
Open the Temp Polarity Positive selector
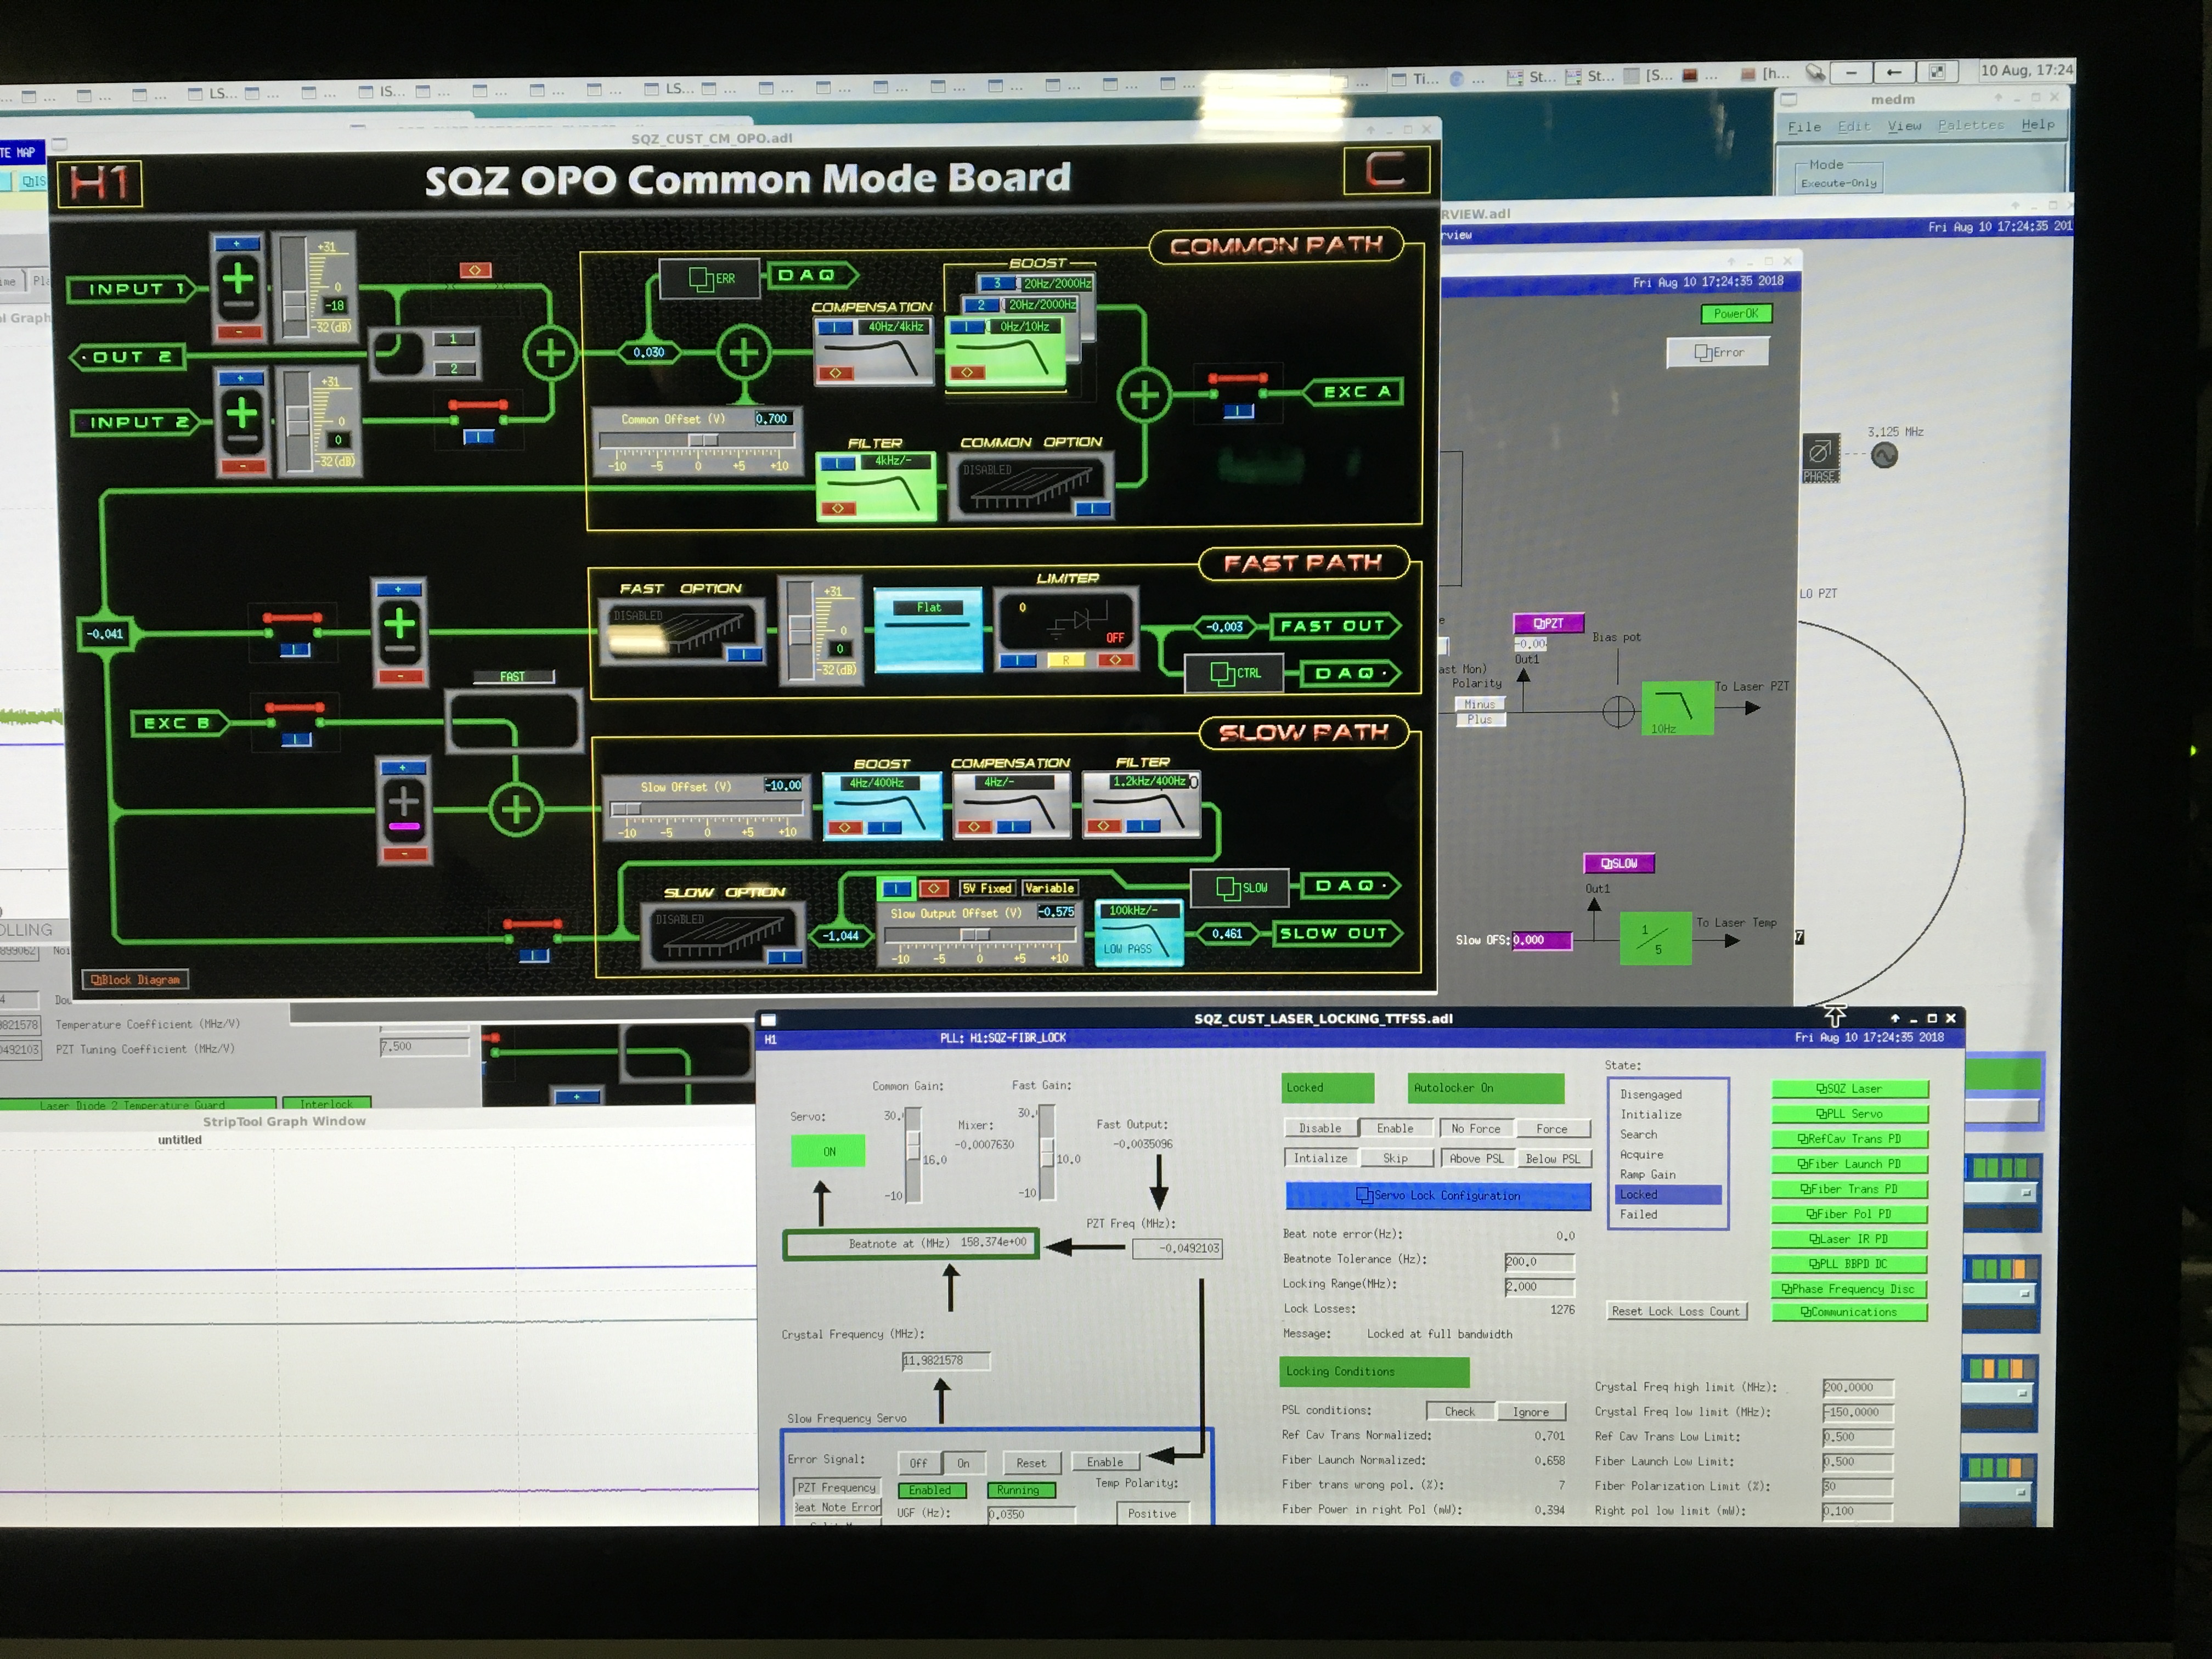click(x=1152, y=1513)
